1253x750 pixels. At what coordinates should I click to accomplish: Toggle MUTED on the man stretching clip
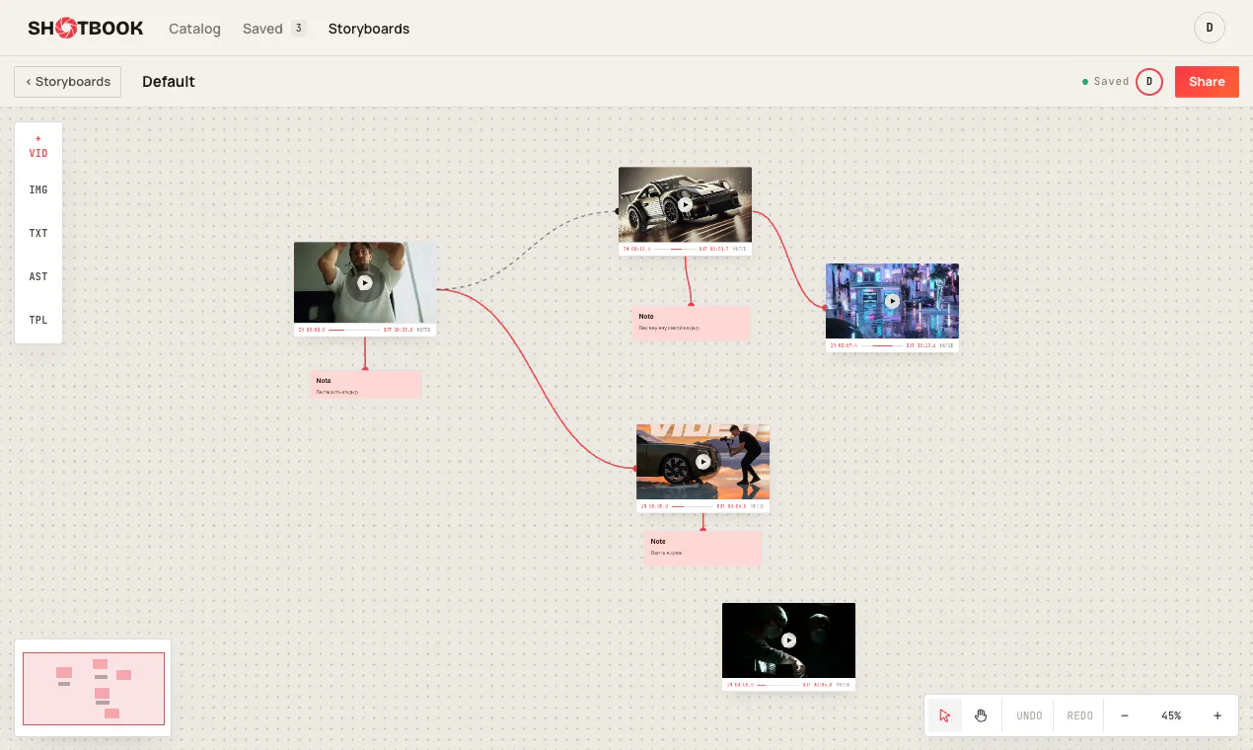point(423,330)
